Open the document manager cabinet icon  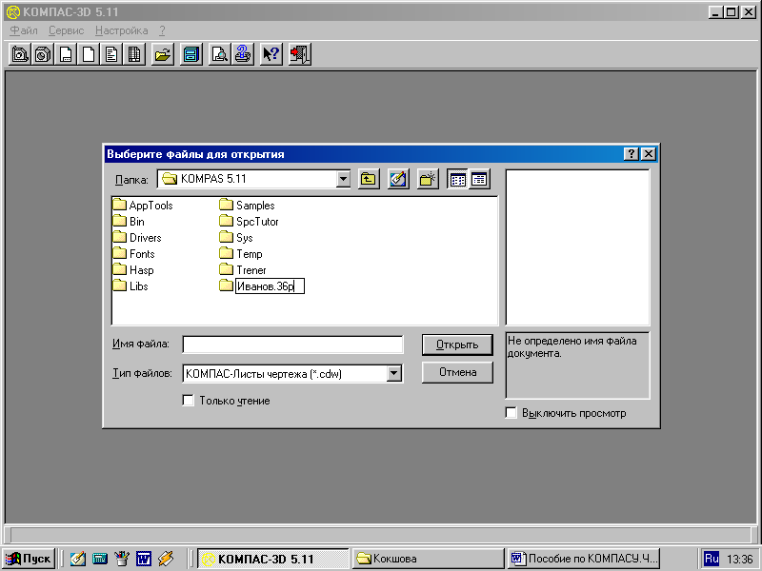191,54
